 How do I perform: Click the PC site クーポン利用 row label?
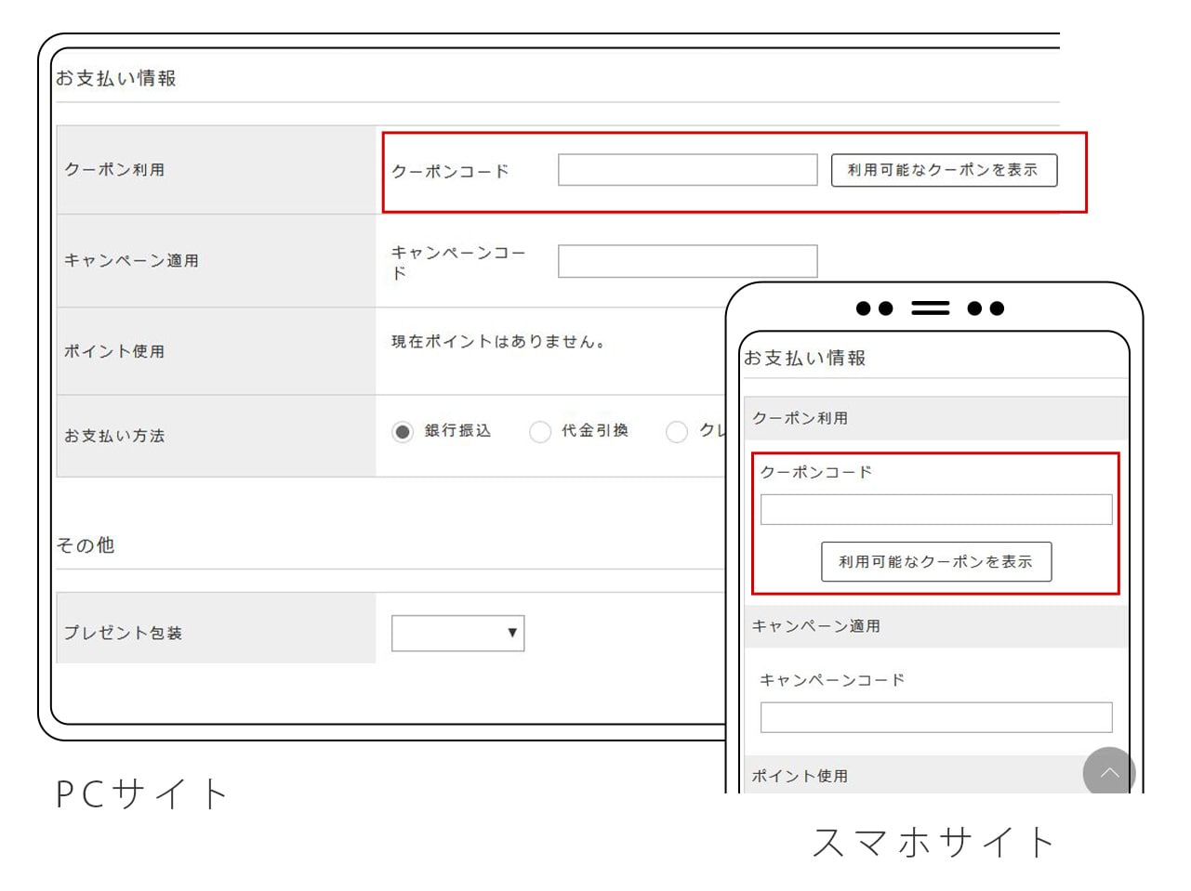[114, 170]
